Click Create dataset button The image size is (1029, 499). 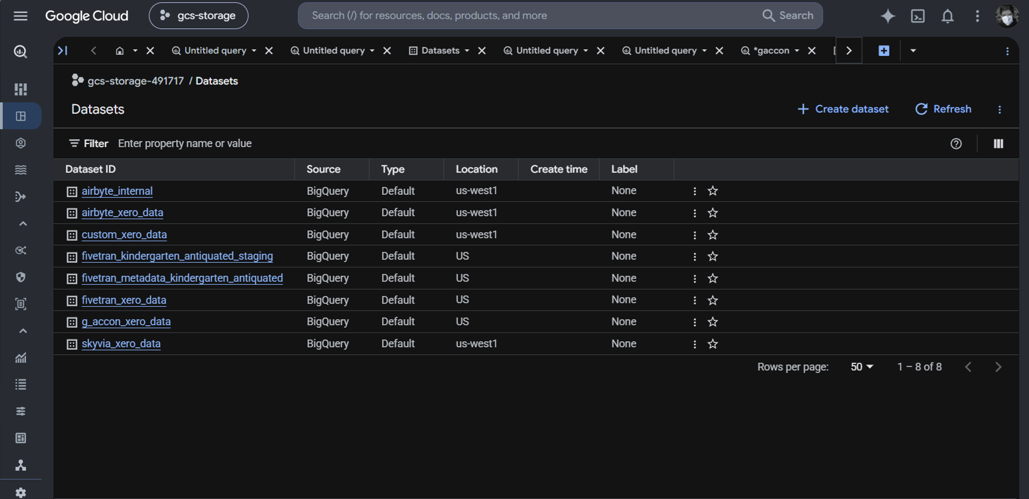click(x=843, y=109)
